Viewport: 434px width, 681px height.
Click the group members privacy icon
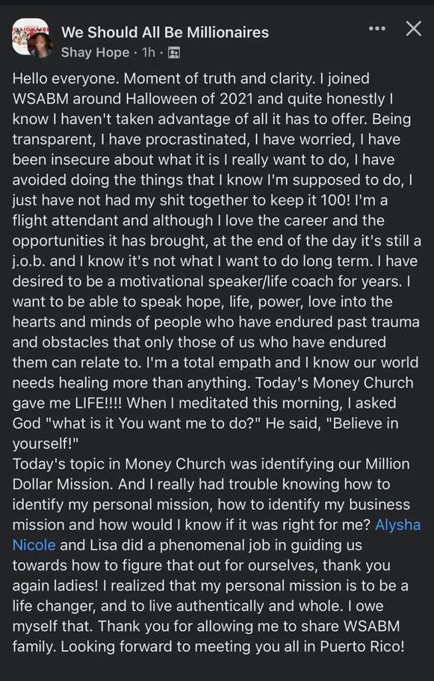[173, 51]
